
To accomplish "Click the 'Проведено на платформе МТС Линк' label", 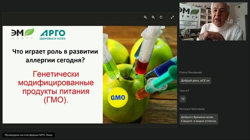I will [x=29, y=135].
